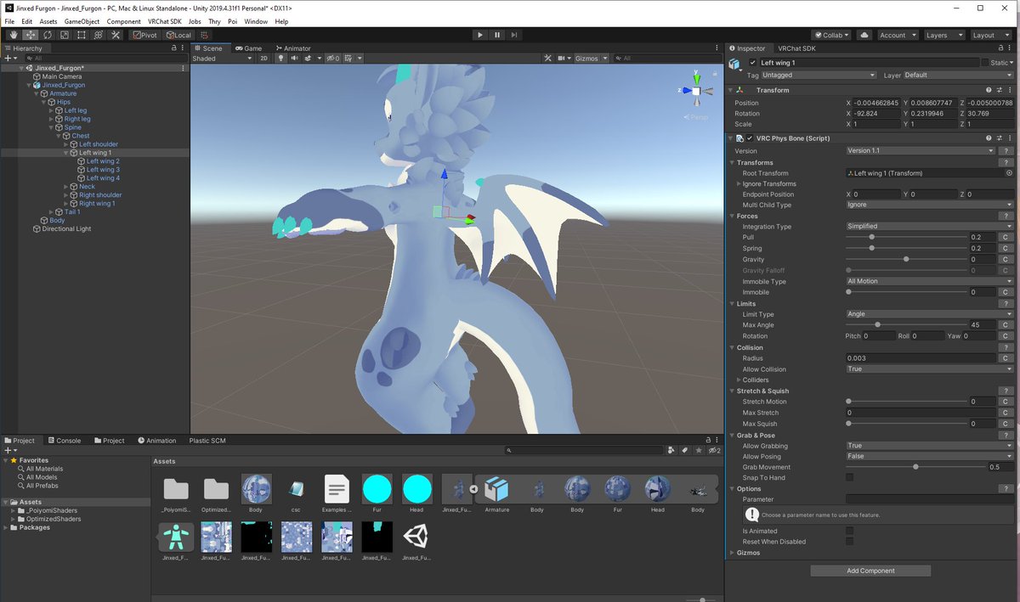This screenshot has height=602, width=1020.
Task: Toggle the Static checkbox
Action: coord(985,63)
